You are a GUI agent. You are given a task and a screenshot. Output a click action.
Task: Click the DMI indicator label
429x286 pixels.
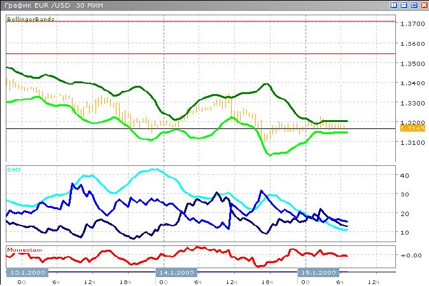pos(13,170)
